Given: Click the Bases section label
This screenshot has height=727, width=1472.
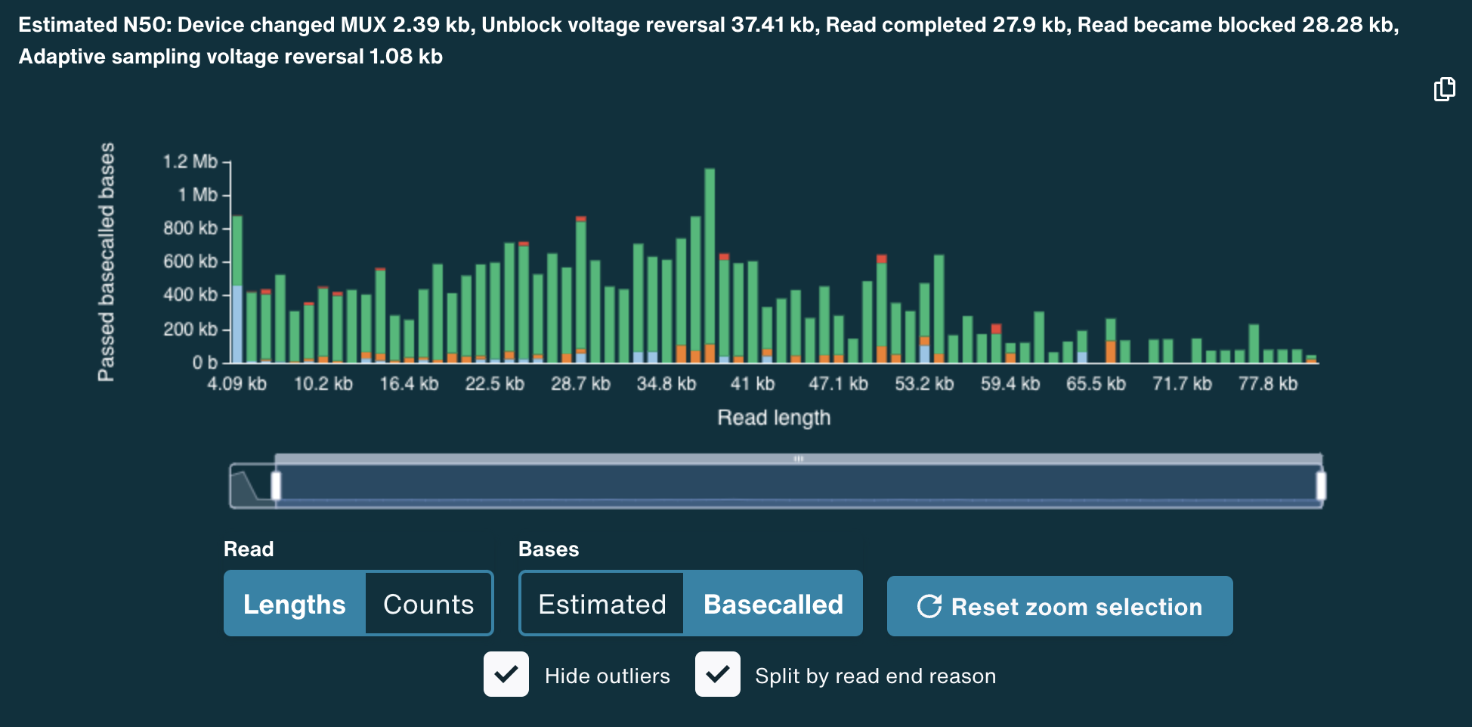Looking at the screenshot, I should pyautogui.click(x=549, y=549).
